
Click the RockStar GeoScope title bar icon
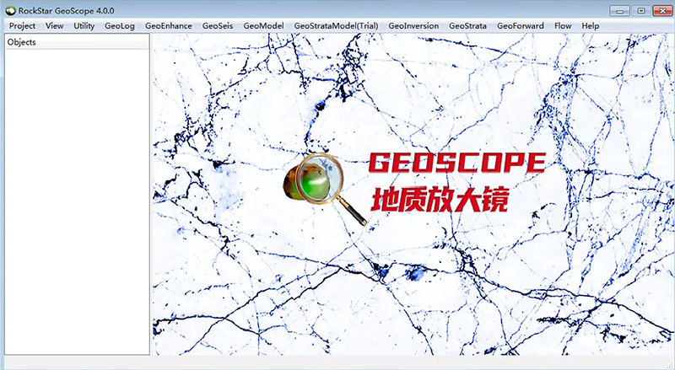pos(10,11)
